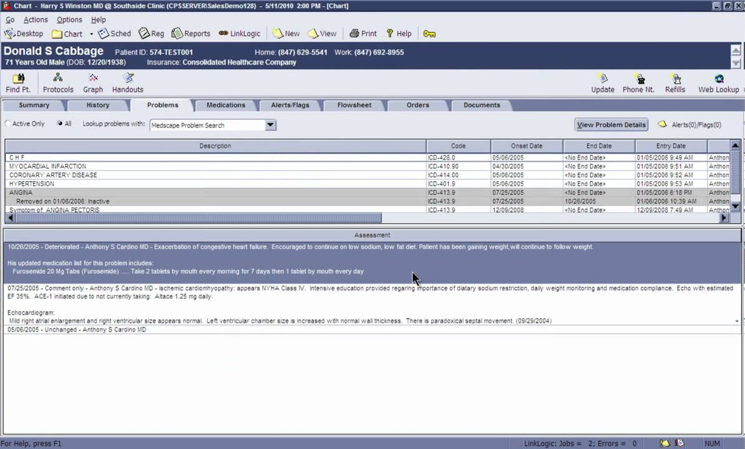Open the Chart toolbar button
745x449 pixels.
(67, 34)
